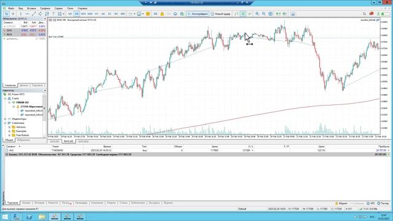Open the Справка menu
This screenshot has height=221, width=393.
(82, 8)
